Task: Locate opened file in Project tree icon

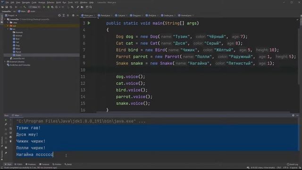Action: coord(59,15)
